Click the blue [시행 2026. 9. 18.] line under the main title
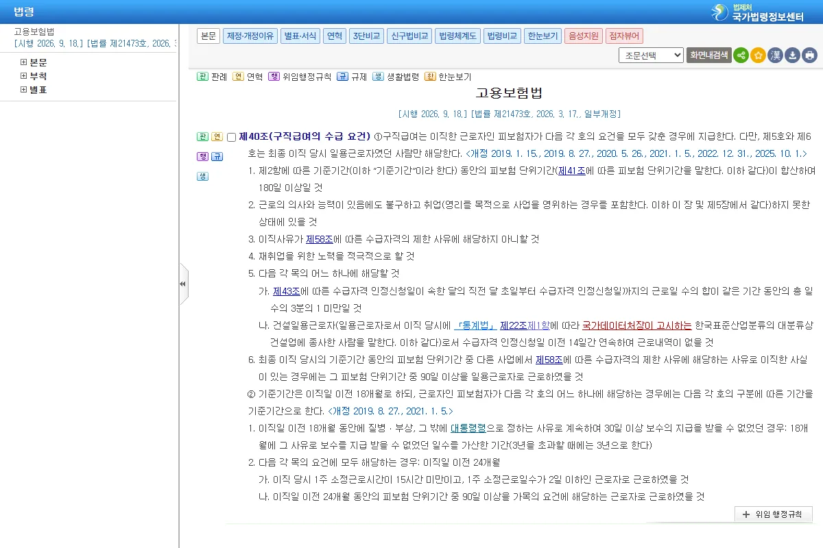 pos(509,114)
